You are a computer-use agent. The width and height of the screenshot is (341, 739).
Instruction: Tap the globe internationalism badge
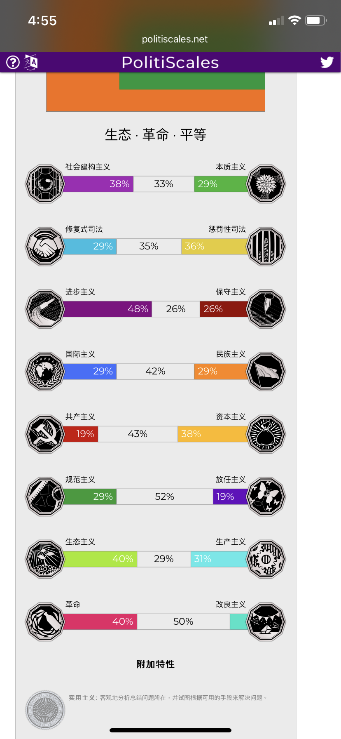(x=45, y=371)
